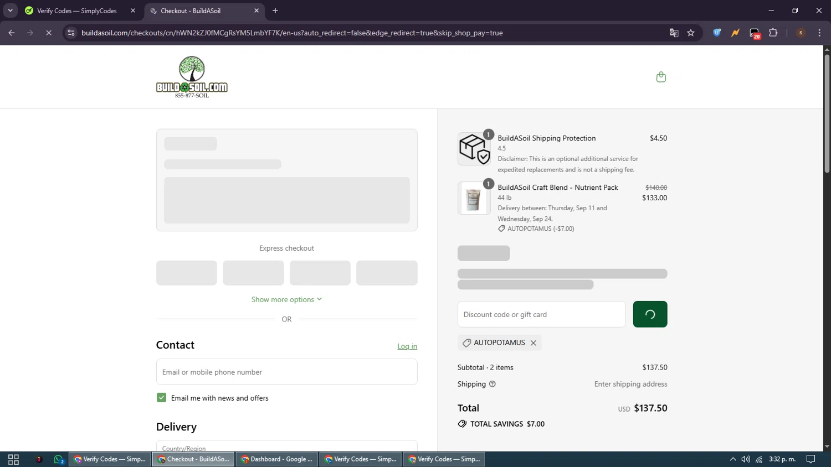Open the Country/Region dropdown
Viewport: 831px width, 467px height.
tap(286, 446)
